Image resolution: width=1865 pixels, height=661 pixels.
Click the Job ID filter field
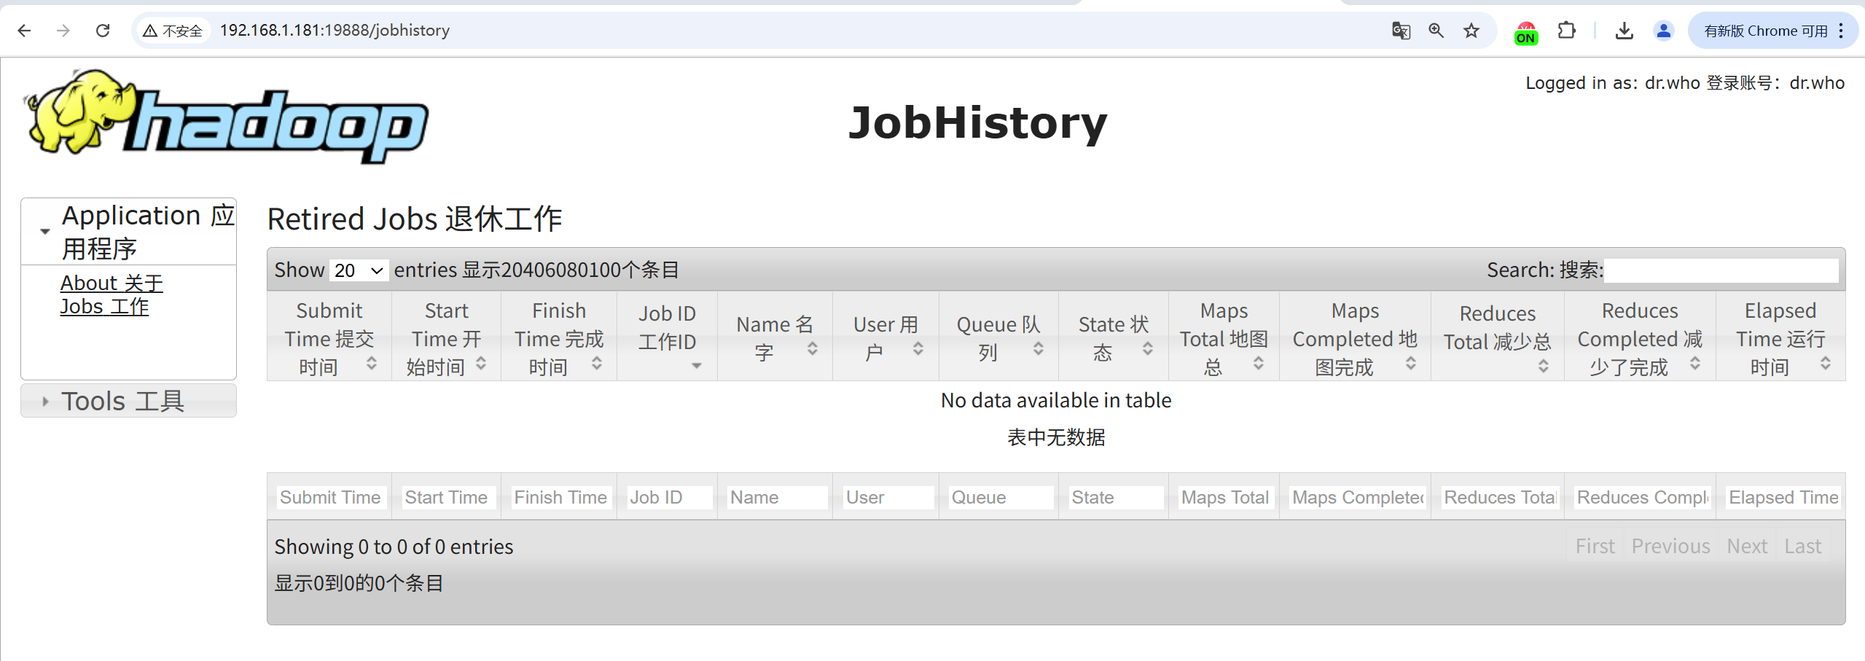pos(669,497)
